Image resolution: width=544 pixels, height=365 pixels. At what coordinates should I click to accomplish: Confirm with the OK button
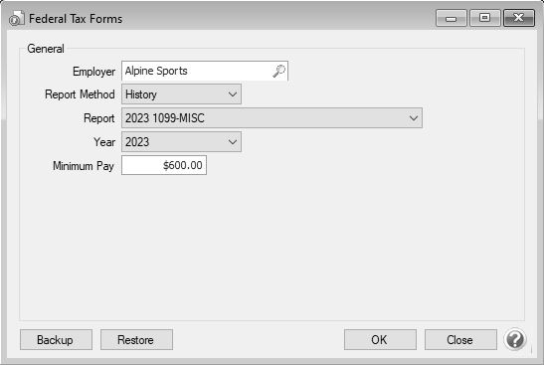(x=380, y=340)
